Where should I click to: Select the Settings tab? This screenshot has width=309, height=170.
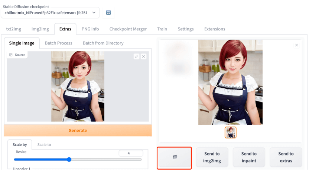click(x=185, y=29)
